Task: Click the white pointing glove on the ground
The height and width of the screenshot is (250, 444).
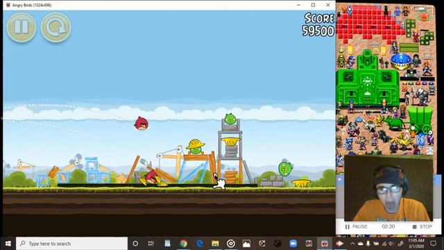Action: click(x=219, y=182)
